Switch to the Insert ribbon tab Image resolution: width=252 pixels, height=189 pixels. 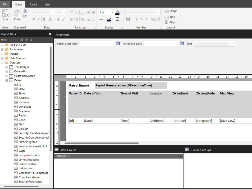[33, 4]
